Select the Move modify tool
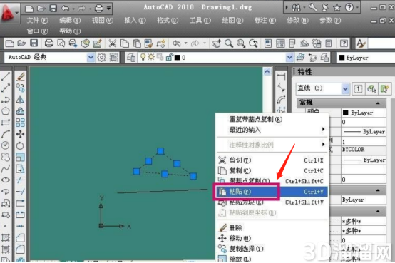Image resolution: width=395 pixels, height=263 pixels. coord(20,134)
